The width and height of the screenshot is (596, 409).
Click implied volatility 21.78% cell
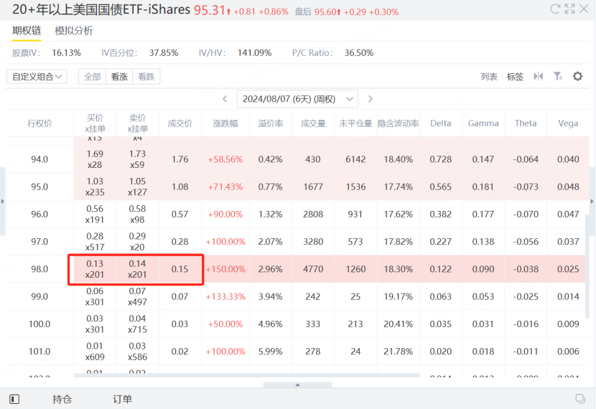click(398, 352)
